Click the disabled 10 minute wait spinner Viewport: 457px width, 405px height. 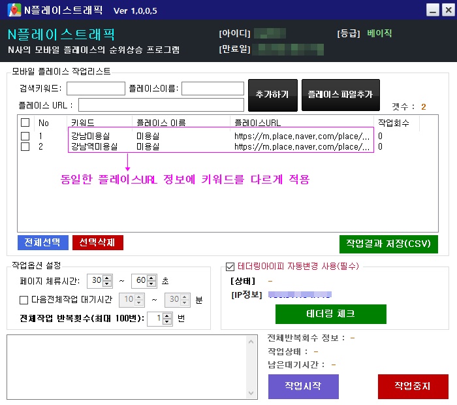click(132, 300)
